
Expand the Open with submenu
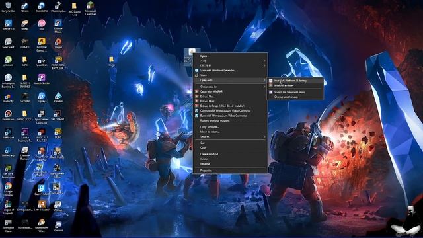[x=231, y=80]
